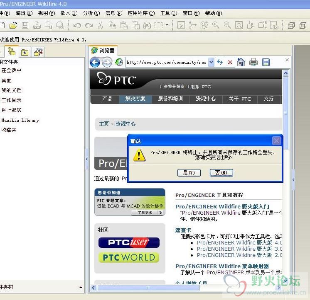Print with the printer toolbar icon
The height and width of the screenshot is (300, 310).
37,25
